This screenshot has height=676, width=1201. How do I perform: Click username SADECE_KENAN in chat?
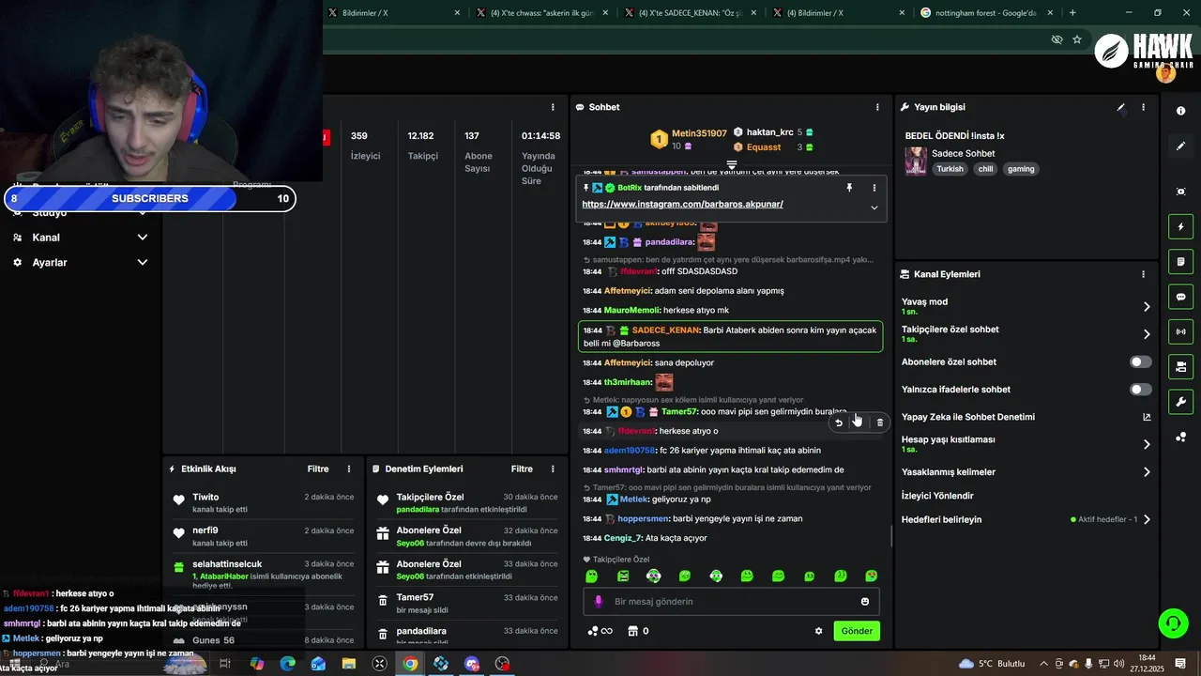pos(666,330)
